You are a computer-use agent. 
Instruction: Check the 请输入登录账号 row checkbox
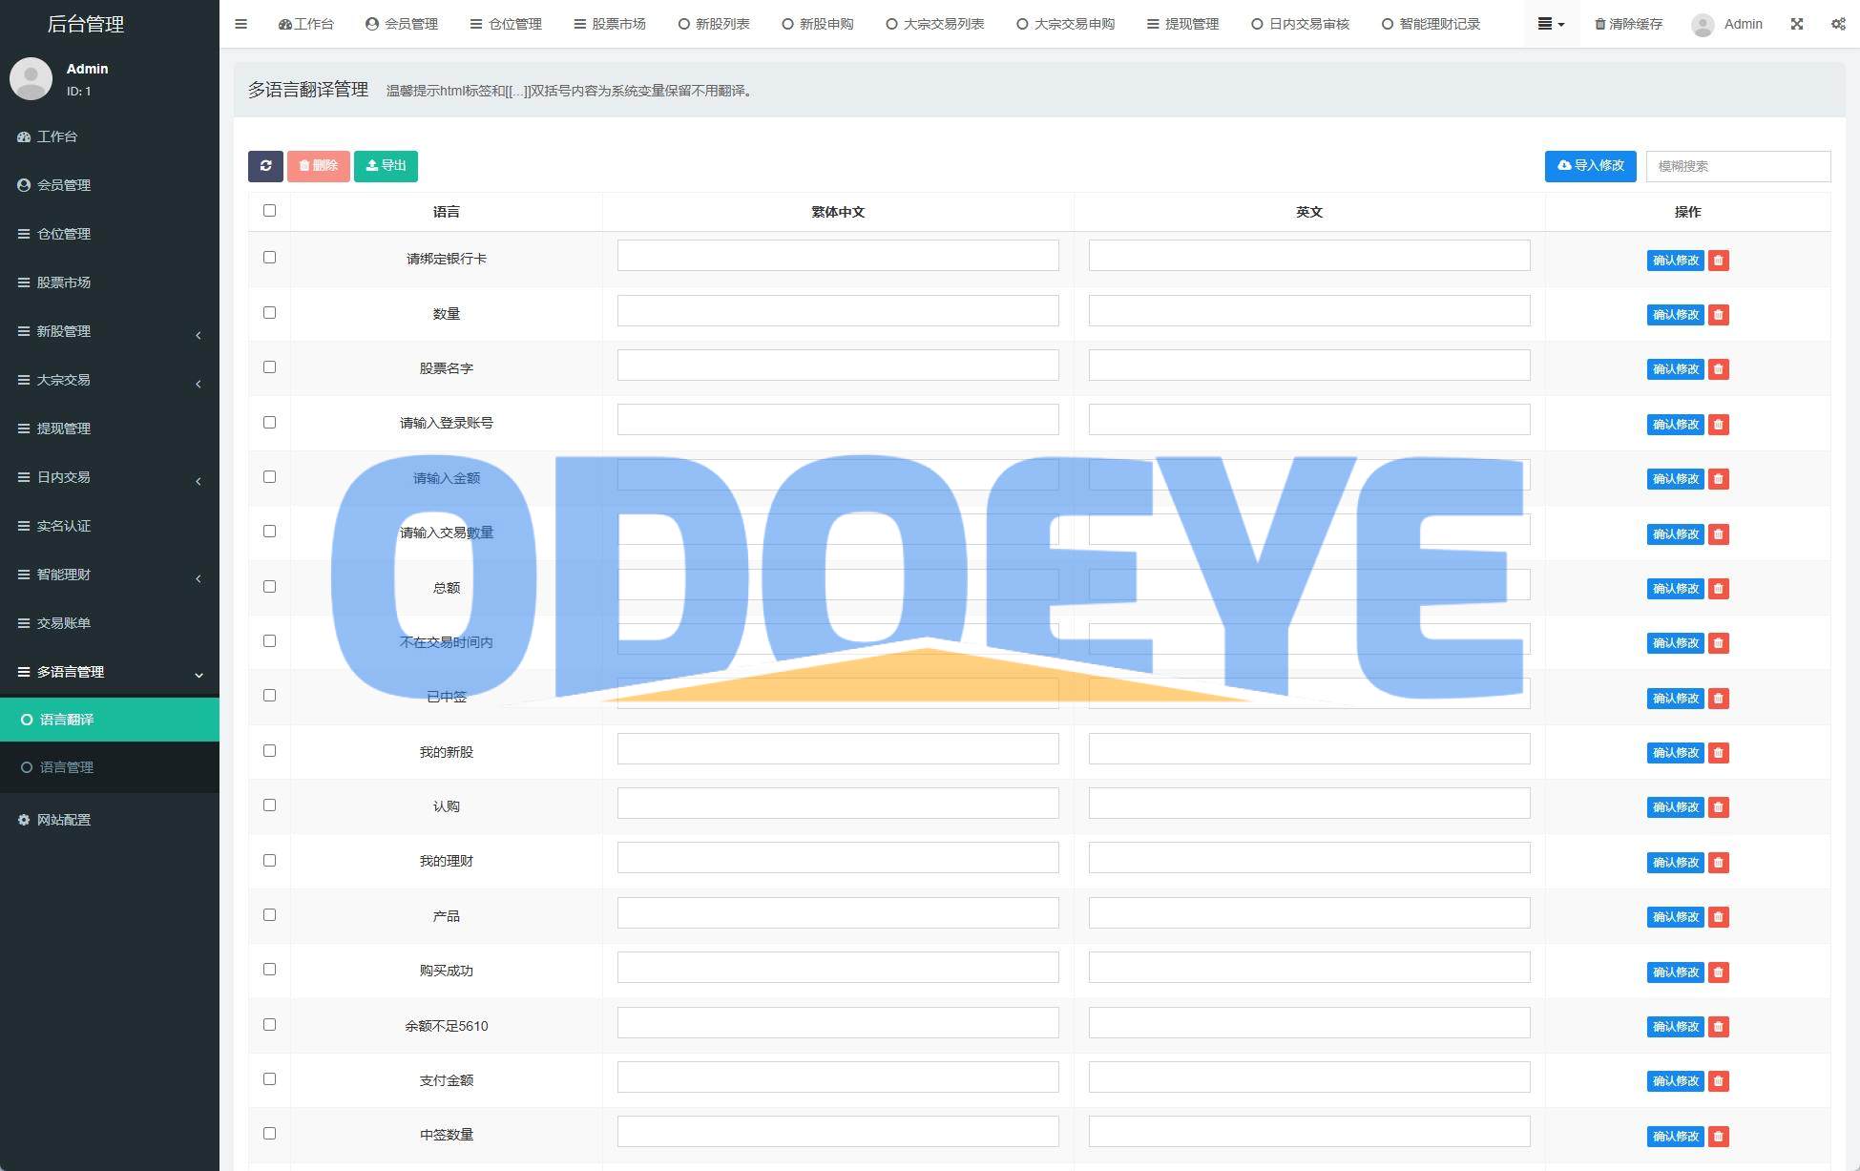point(269,422)
